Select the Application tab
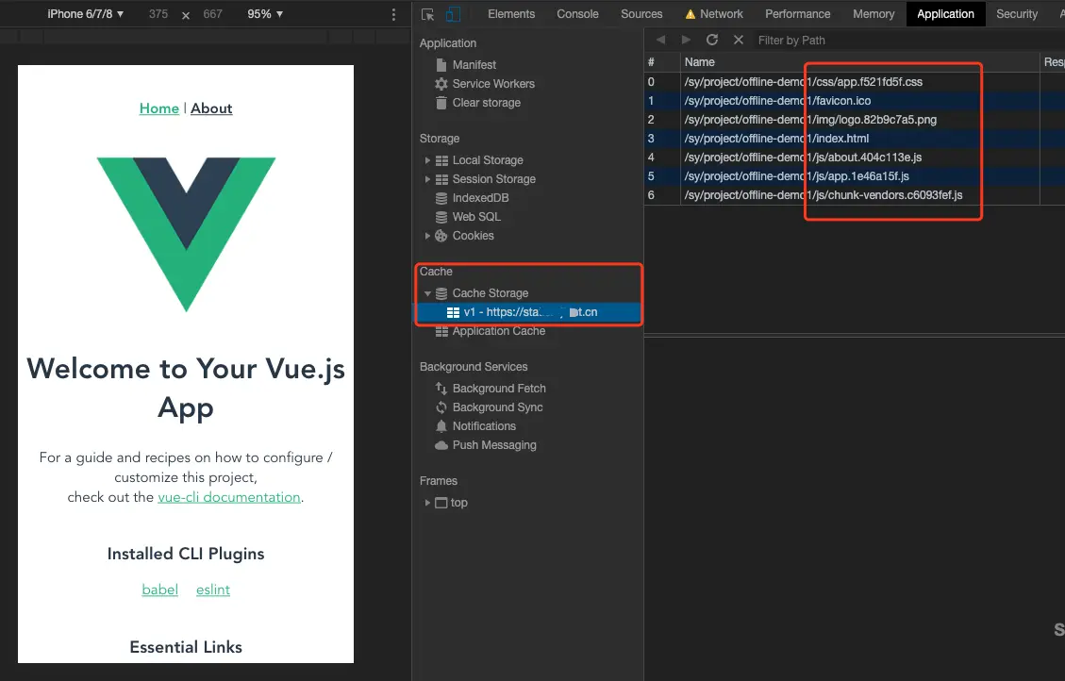The width and height of the screenshot is (1065, 681). point(945,13)
